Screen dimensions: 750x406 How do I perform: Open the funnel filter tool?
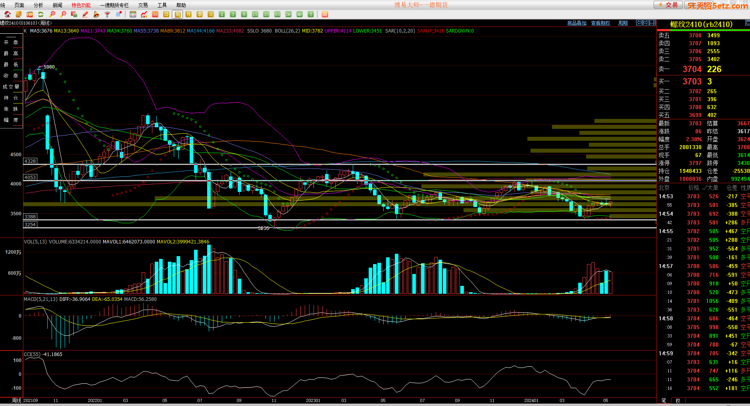(x=107, y=14)
